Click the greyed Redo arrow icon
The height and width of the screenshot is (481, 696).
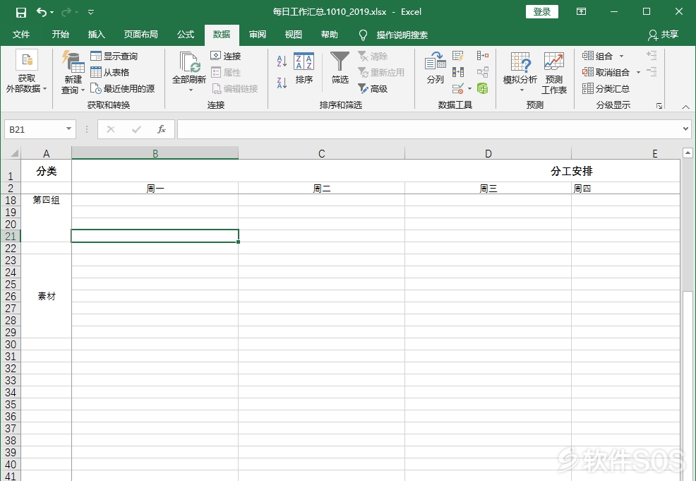click(66, 12)
